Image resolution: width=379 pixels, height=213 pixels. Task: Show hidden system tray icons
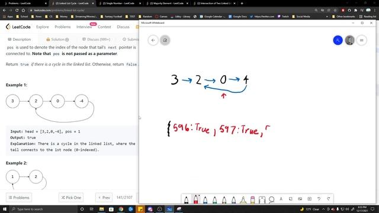323,209
